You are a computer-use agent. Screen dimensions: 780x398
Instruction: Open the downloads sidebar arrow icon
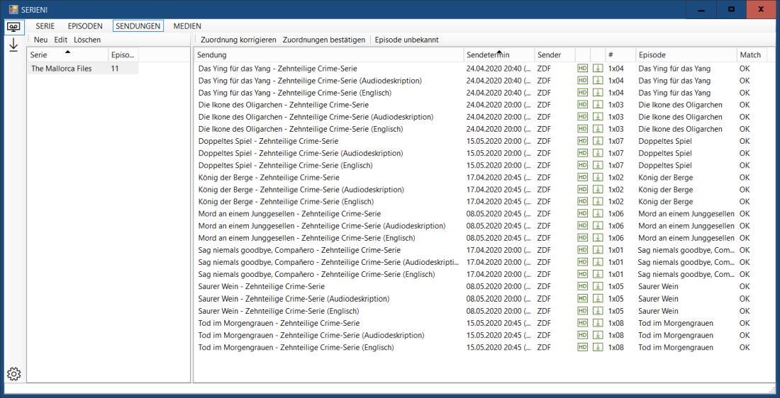(13, 45)
